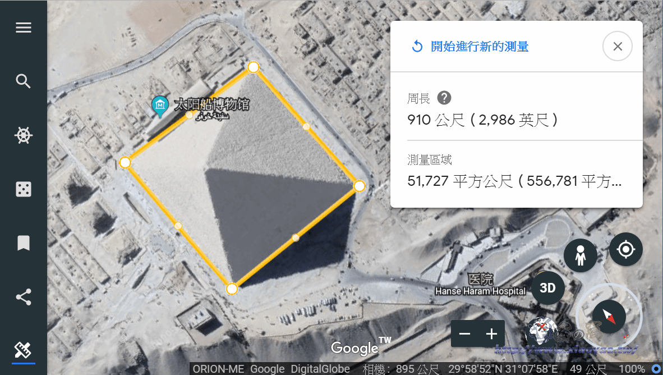
Task: Click the 太阳船博物馆 museum map marker
Action: 160,106
